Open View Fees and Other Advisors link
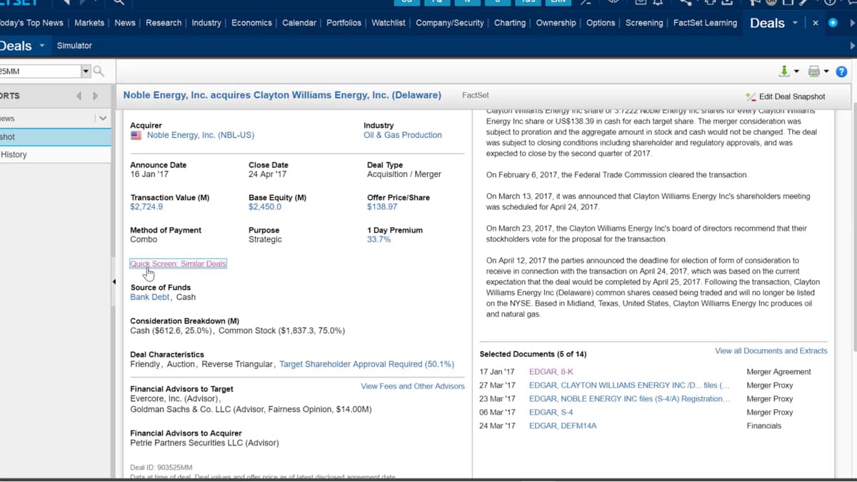Image resolution: width=857 pixels, height=482 pixels. (x=413, y=386)
